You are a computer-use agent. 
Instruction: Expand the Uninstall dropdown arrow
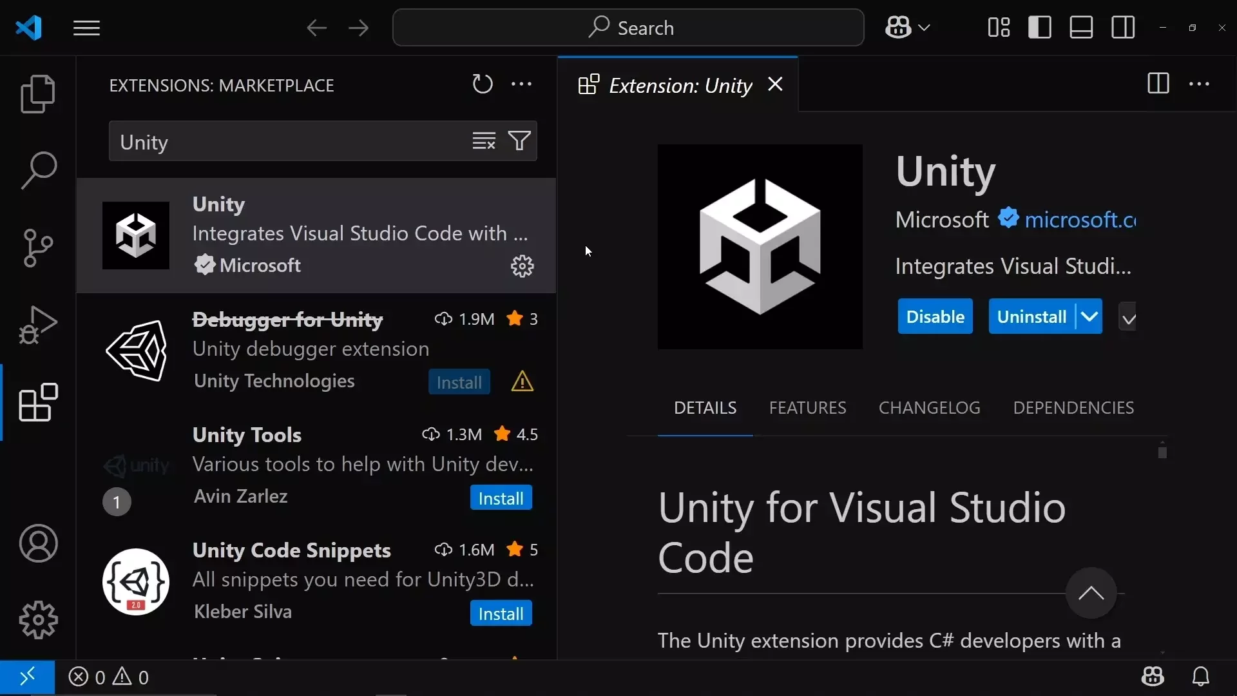point(1089,316)
